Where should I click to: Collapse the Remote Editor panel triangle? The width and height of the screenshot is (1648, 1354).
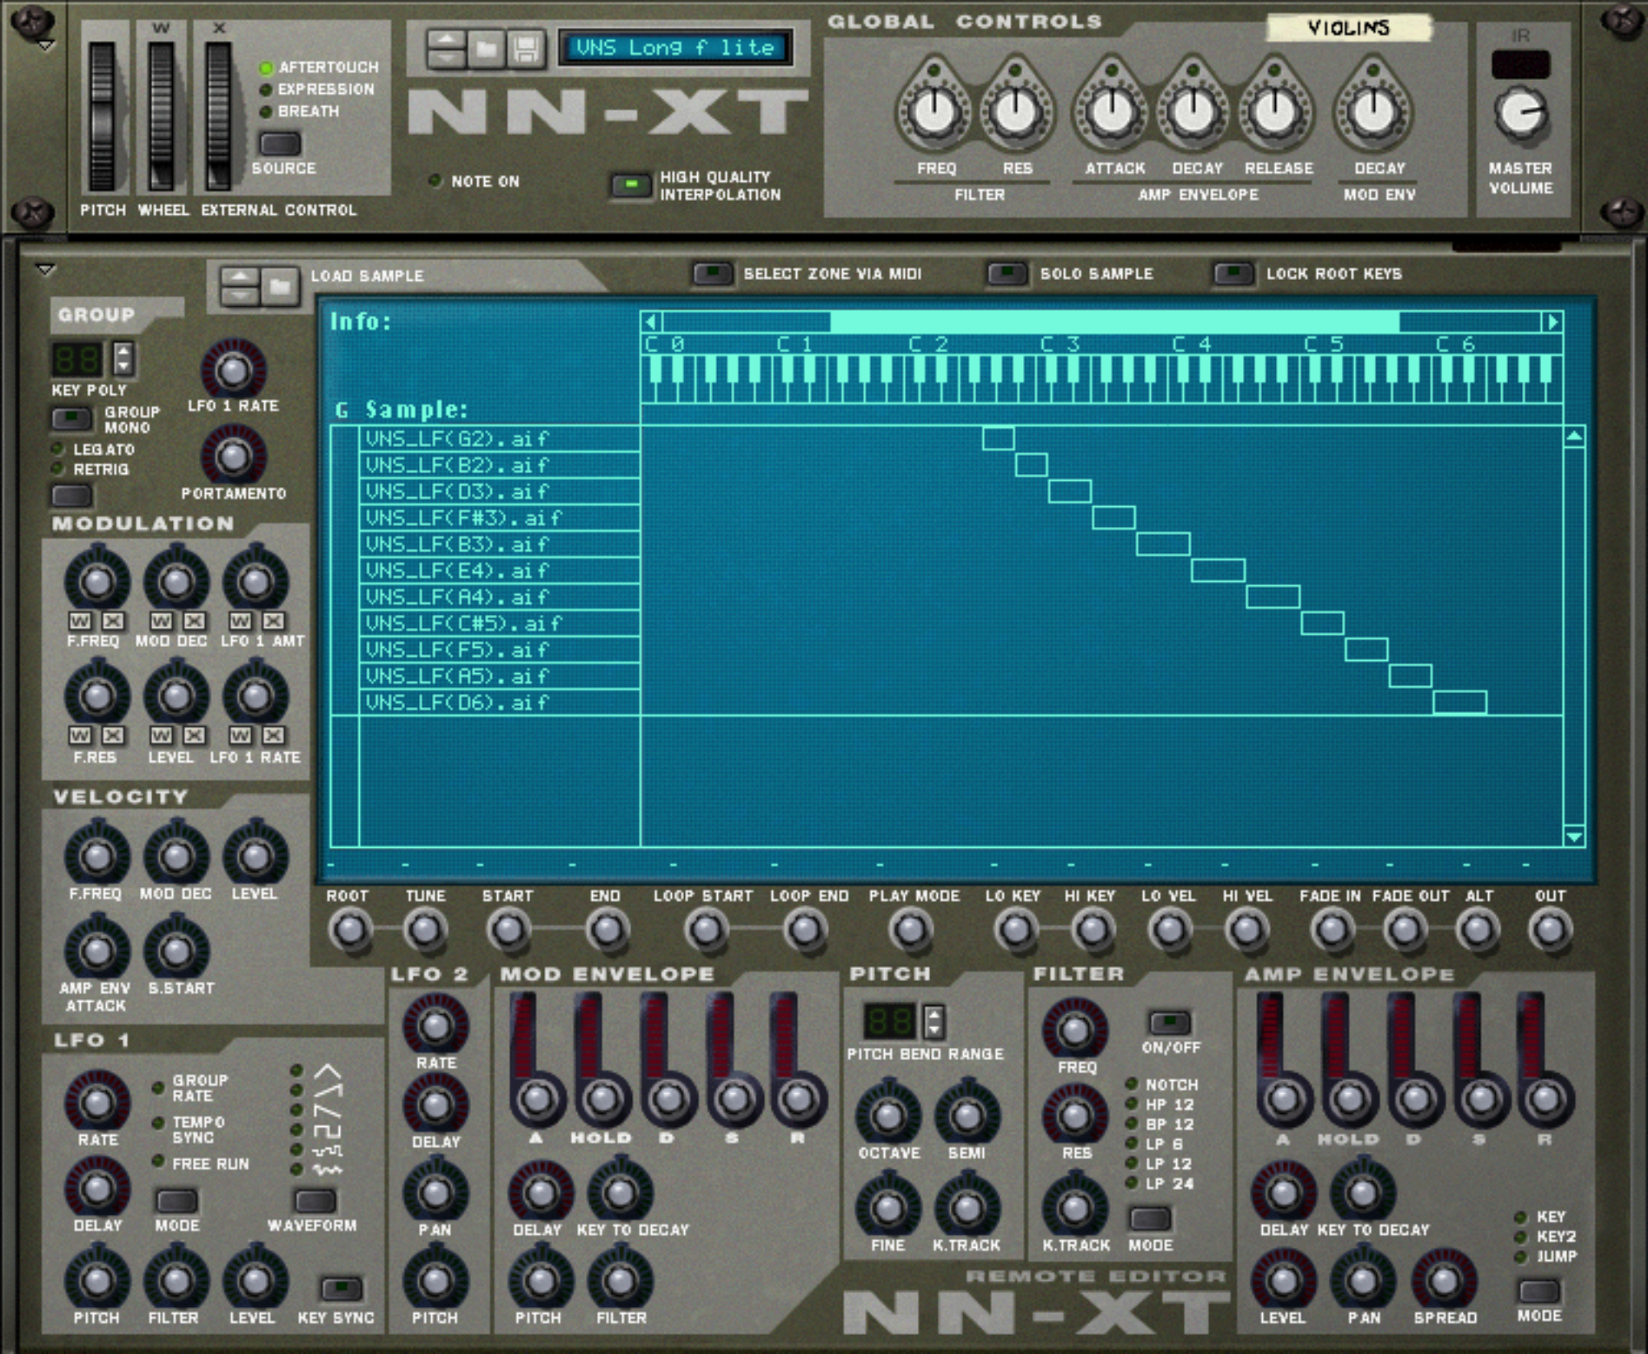point(46,269)
